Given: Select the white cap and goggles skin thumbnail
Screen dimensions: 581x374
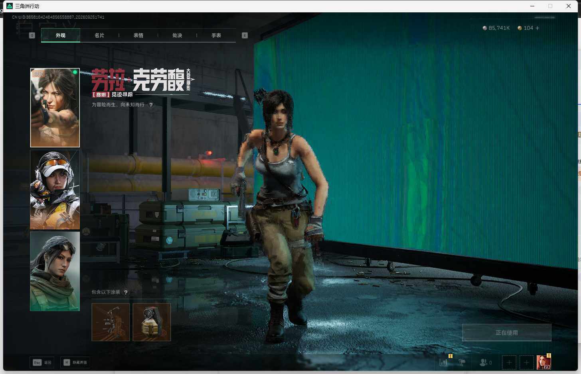Looking at the screenshot, I should (55, 190).
